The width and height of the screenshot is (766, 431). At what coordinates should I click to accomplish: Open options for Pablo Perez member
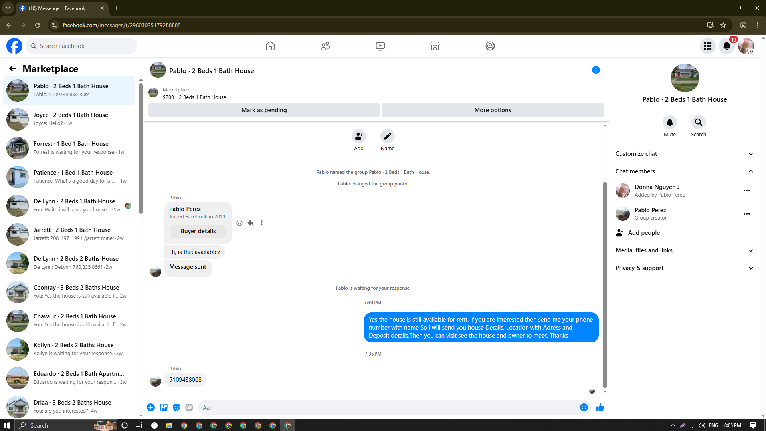pyautogui.click(x=747, y=214)
